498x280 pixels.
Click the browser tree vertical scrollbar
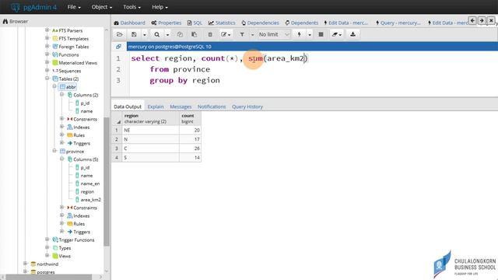coord(107,181)
